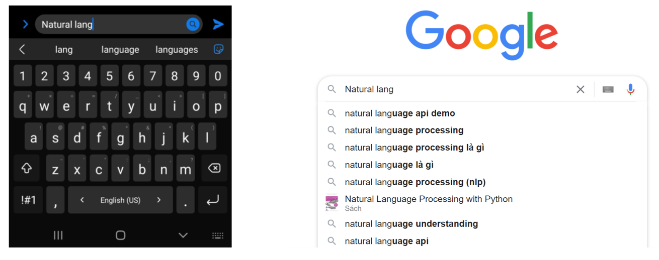Choose the "languages" keyboard word suggestion
This screenshot has height=260, width=659.
(x=177, y=50)
